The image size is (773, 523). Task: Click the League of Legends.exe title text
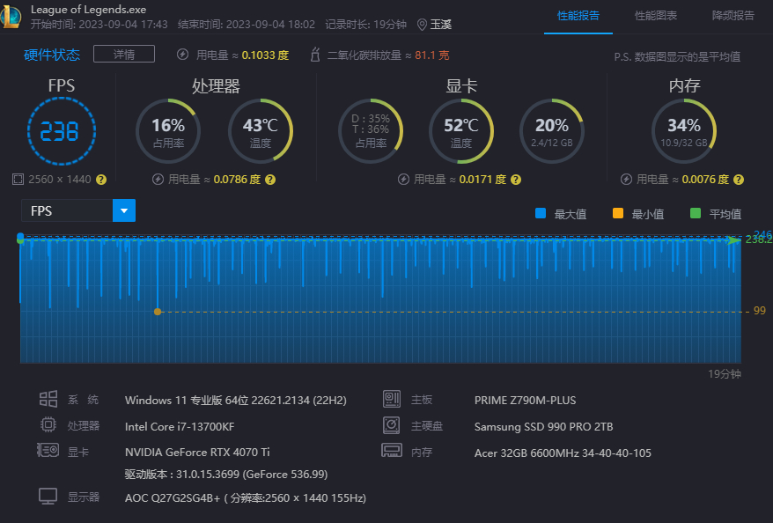88,10
